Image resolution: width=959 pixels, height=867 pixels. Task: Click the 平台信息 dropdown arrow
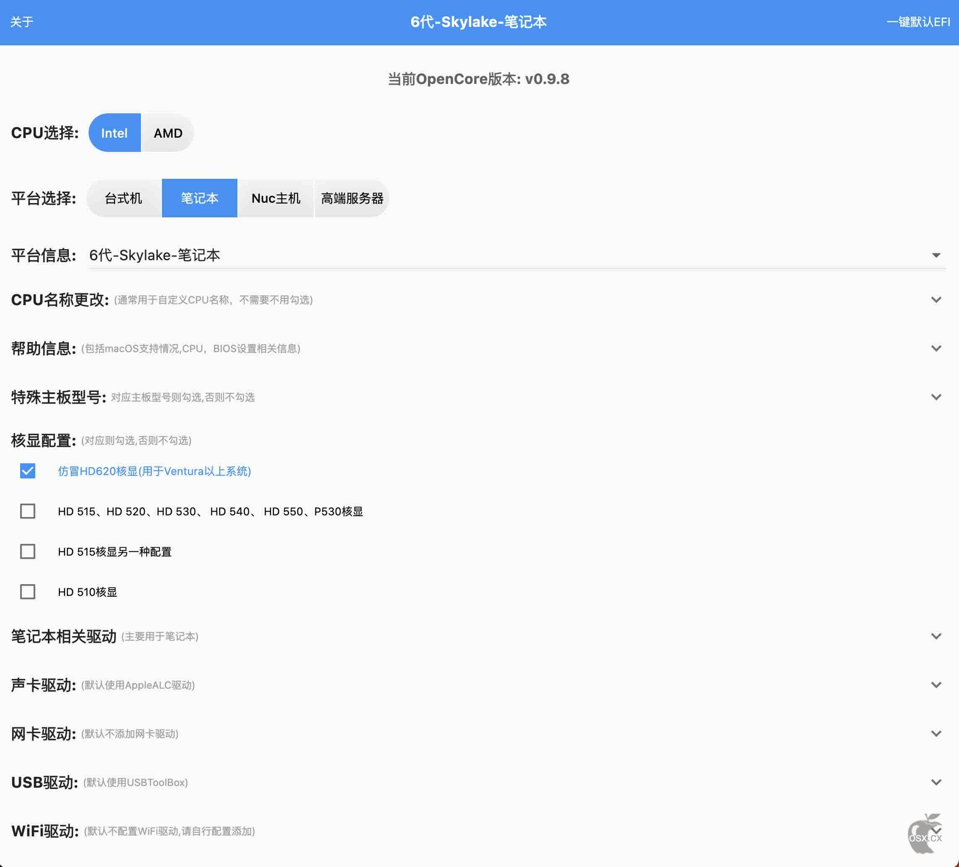[x=936, y=255]
